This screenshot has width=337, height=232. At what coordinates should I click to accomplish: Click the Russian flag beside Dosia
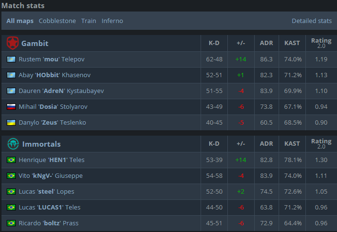click(x=11, y=106)
